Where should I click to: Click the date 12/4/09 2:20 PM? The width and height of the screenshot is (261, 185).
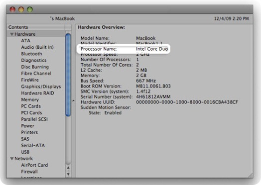[232, 18]
